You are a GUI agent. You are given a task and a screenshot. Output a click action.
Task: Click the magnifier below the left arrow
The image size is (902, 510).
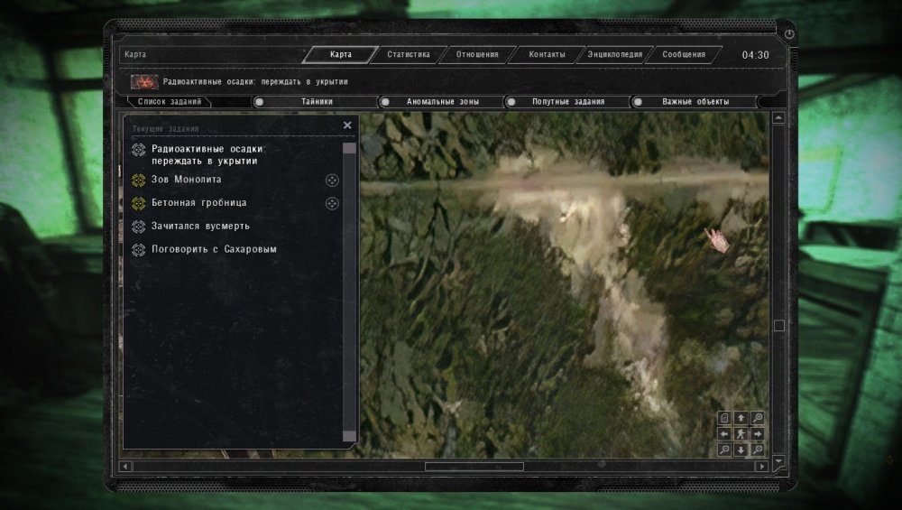coord(724,450)
